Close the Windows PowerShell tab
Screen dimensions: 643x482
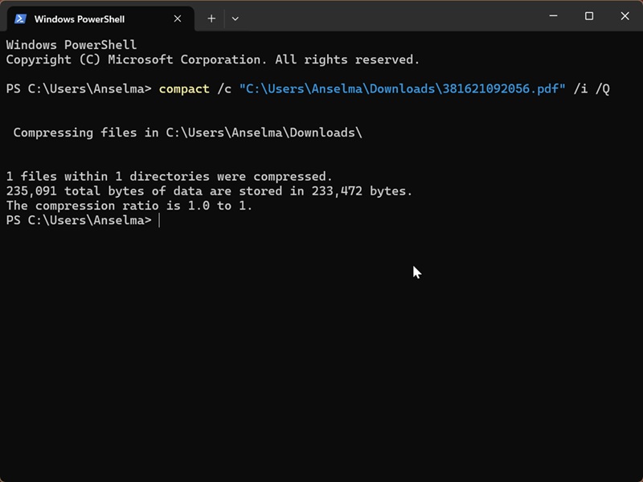(178, 18)
